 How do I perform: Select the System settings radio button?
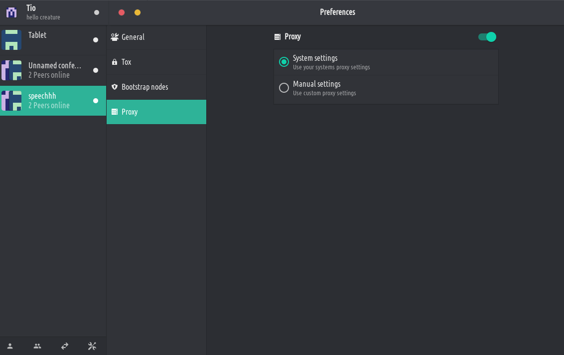[284, 62]
